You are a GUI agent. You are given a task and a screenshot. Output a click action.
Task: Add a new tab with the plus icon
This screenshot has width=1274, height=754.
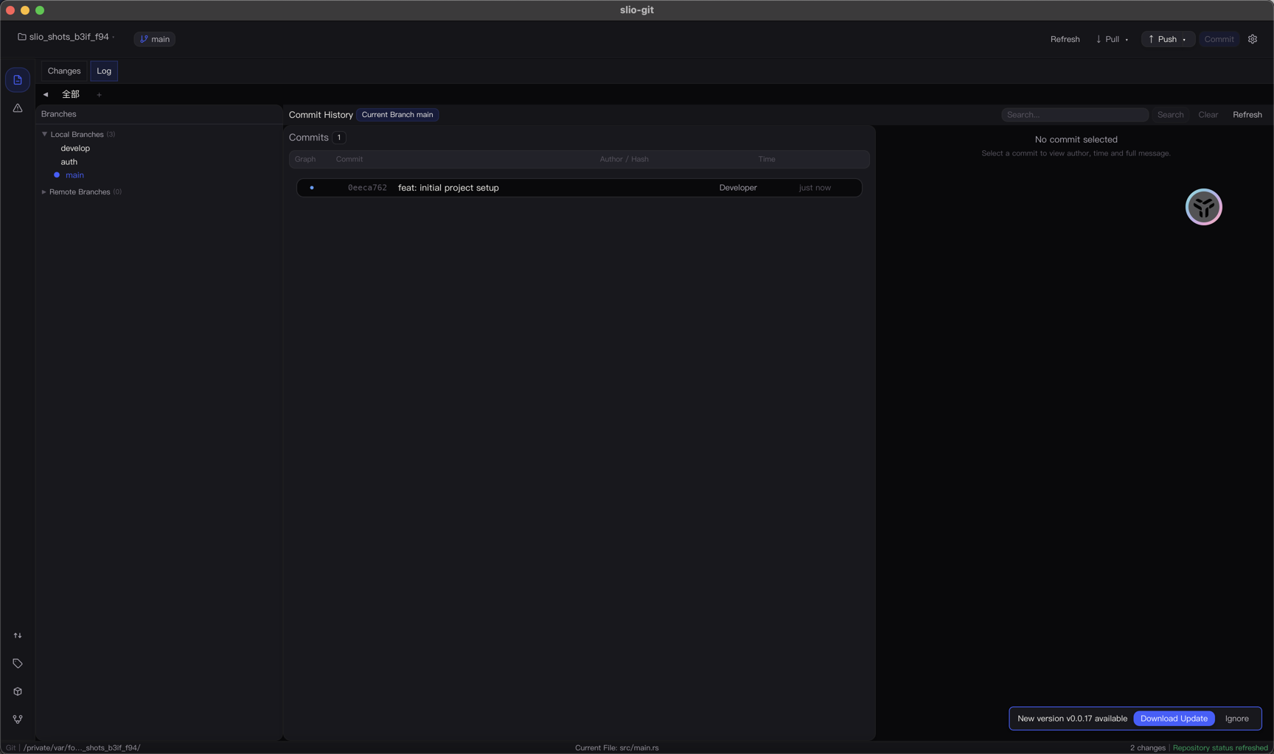(100, 94)
